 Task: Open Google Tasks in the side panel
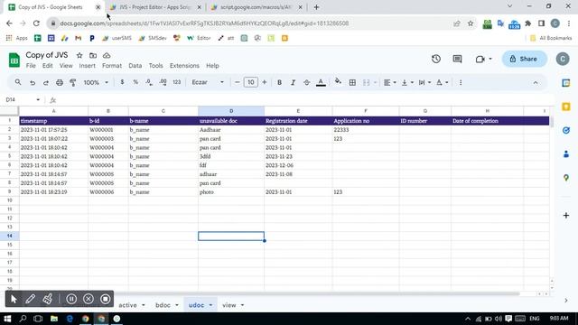(x=566, y=130)
